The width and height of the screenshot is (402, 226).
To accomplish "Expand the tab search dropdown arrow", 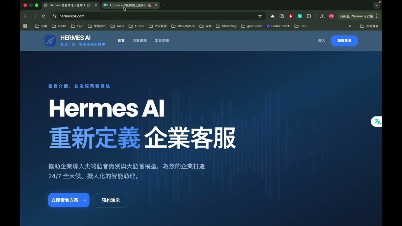I will (x=377, y=5).
